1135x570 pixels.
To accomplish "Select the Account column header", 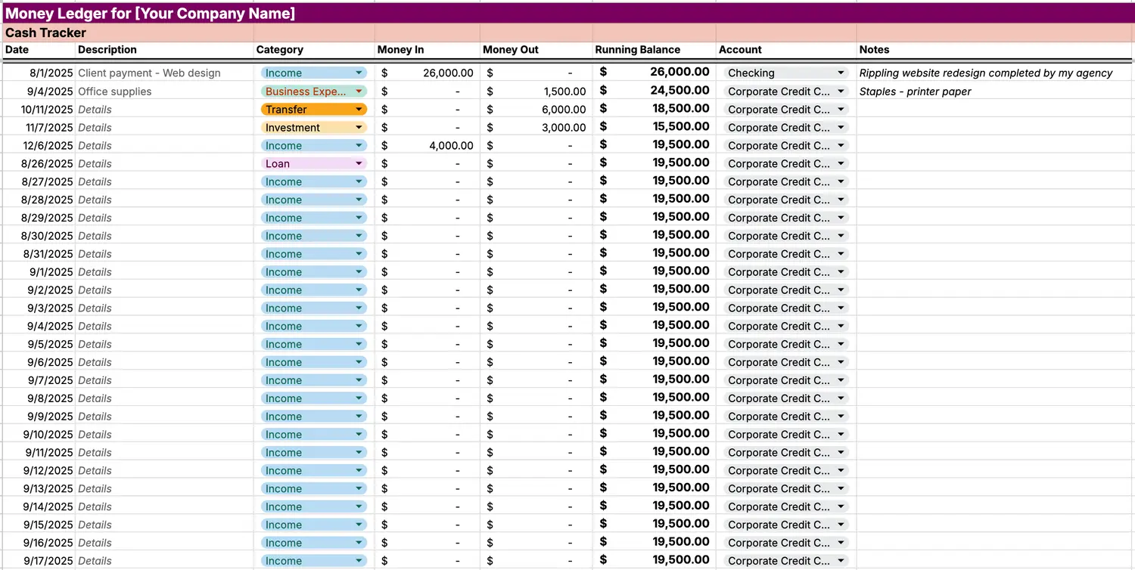I will coord(786,50).
